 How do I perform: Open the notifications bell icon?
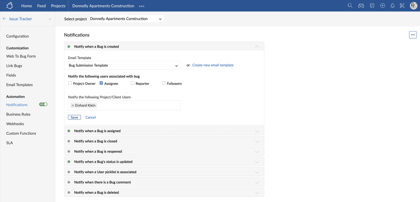tap(392, 6)
